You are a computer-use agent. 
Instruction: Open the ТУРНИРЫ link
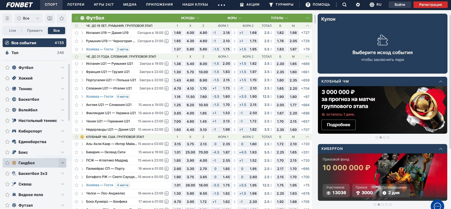[x=281, y=5]
